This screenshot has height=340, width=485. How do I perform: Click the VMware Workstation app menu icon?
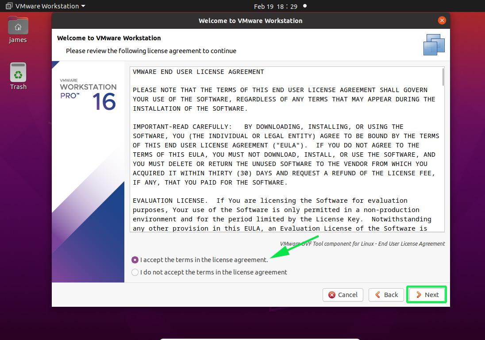[x=9, y=6]
